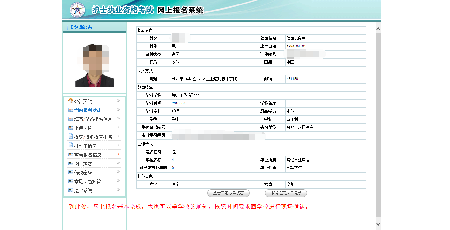Screen dimensions: 450x230
Task: Select the 查看报名信息 sidebar menu label
Action: click(x=88, y=155)
